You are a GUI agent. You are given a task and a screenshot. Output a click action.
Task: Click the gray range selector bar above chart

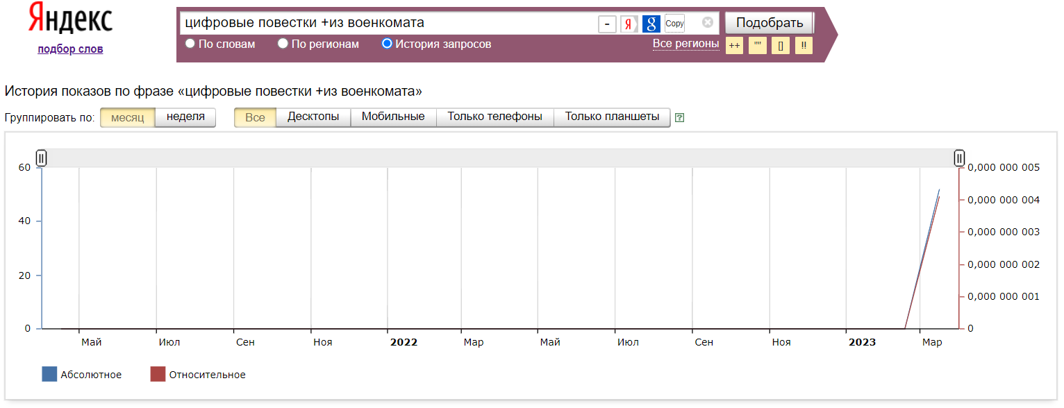[500, 158]
